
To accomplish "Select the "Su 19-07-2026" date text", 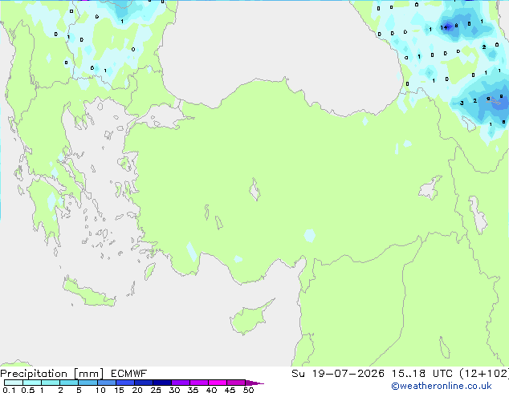I will coord(338,374).
